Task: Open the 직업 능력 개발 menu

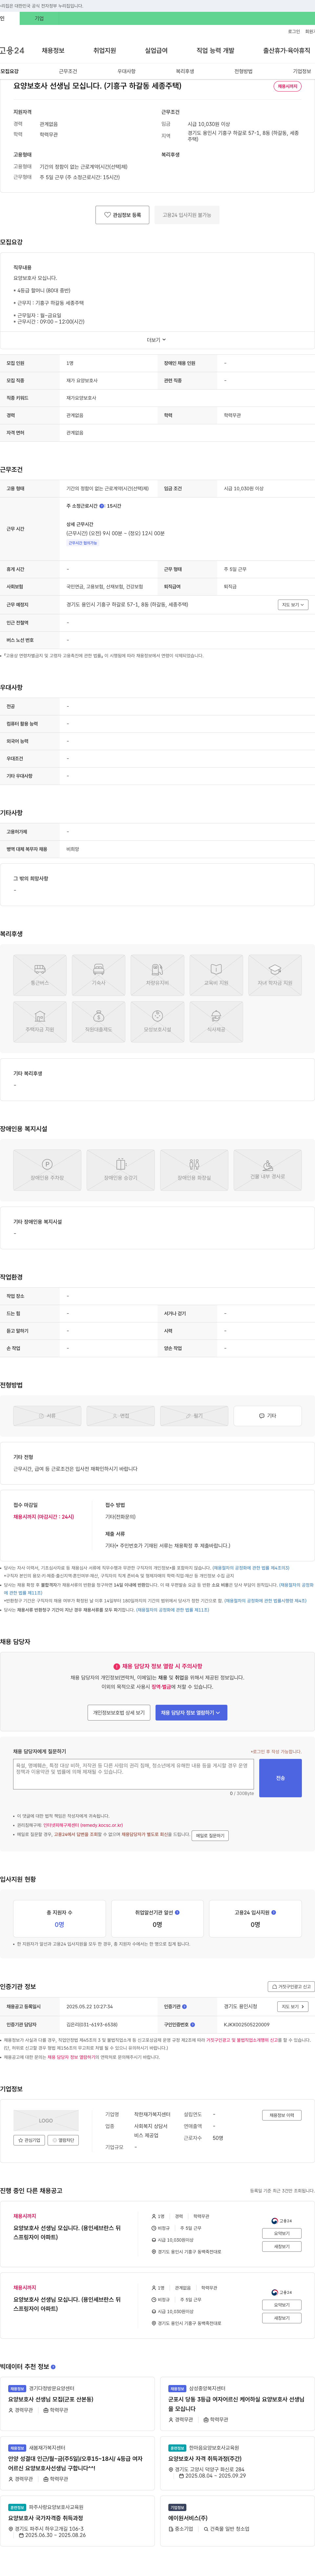Action: click(x=215, y=50)
